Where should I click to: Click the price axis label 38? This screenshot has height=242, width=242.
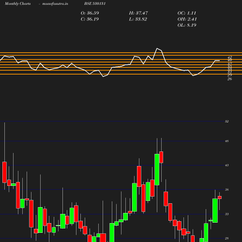tap(227, 190)
